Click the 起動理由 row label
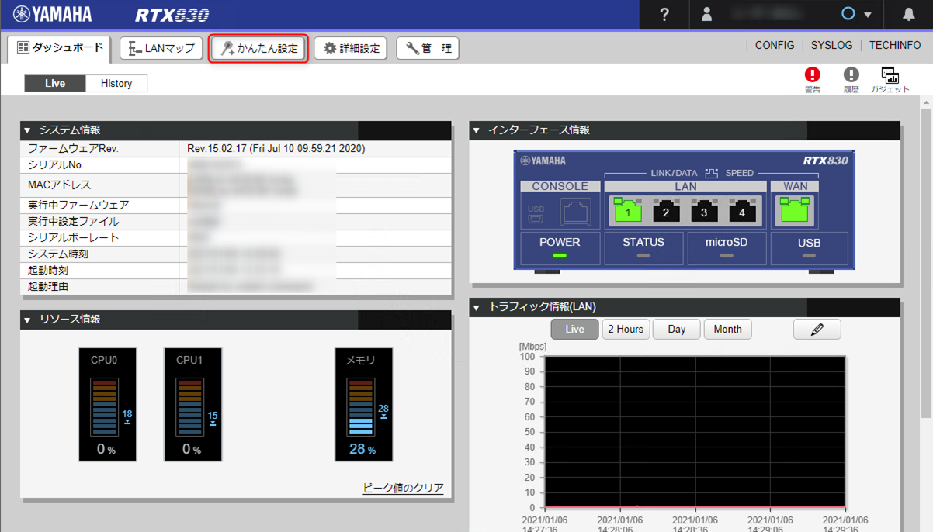The image size is (933, 532). (48, 287)
